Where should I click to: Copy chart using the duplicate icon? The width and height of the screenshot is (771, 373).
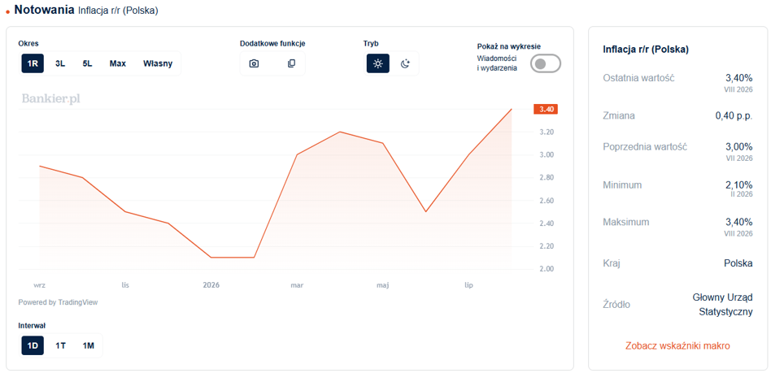click(x=291, y=63)
